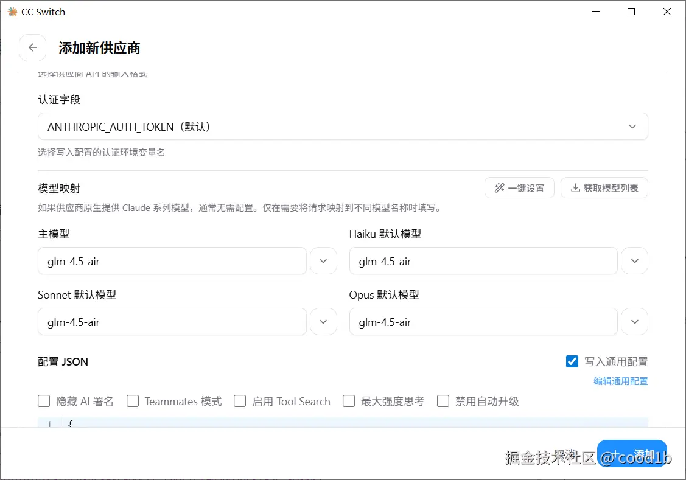Click the 选择写入配置的认证环境变量名 hint text

pos(102,153)
